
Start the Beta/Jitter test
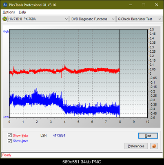148,136
